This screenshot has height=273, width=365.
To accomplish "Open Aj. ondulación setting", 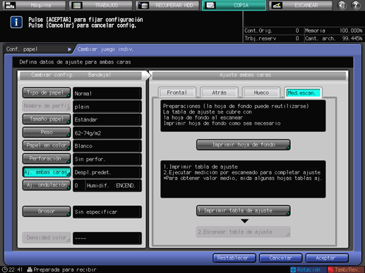I will tap(47, 185).
